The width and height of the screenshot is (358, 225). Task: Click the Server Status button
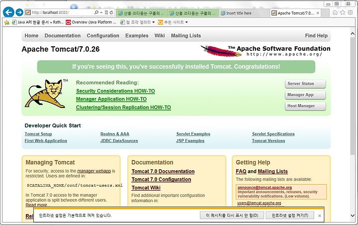coord(305,84)
